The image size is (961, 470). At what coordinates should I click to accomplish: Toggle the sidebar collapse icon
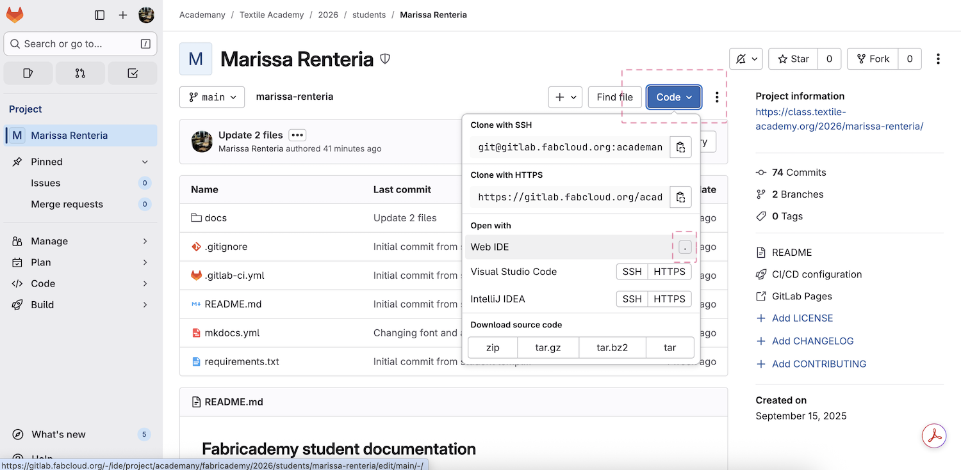pyautogui.click(x=99, y=15)
